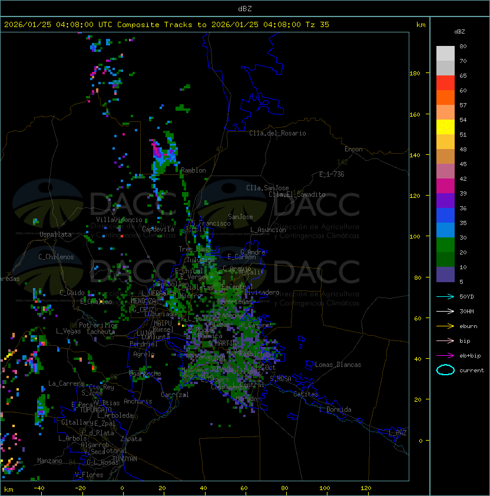Click the Encon map label
Image resolution: width=490 pixels, height=496 pixels.
coord(353,149)
